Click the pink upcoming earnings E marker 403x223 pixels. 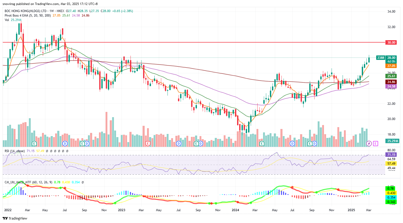pyautogui.click(x=375, y=143)
